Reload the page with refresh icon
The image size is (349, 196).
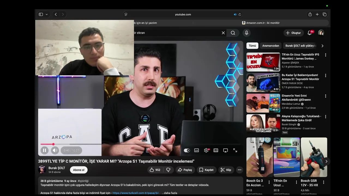click(x=240, y=14)
